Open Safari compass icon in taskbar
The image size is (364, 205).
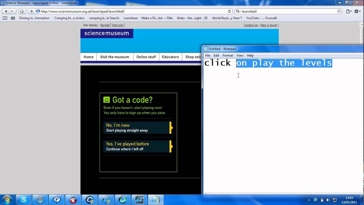tap(40, 200)
